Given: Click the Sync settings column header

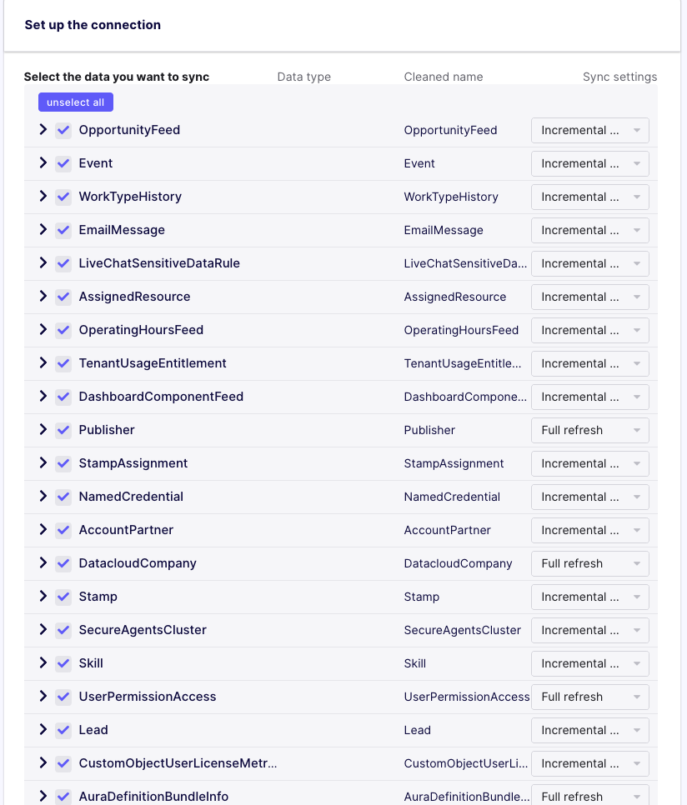Looking at the screenshot, I should (620, 77).
